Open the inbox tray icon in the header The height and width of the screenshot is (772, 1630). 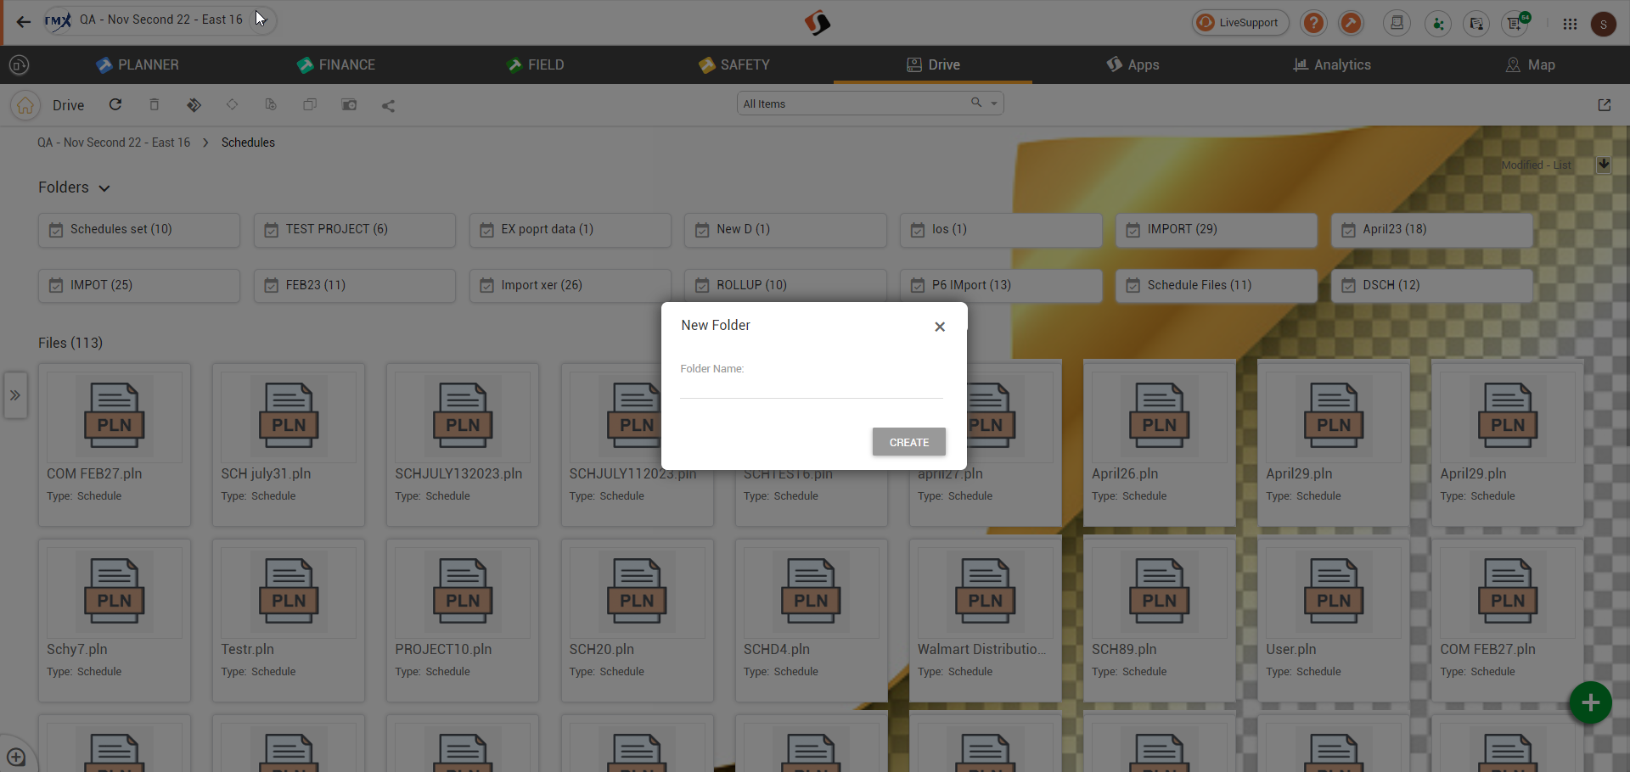(x=1397, y=23)
